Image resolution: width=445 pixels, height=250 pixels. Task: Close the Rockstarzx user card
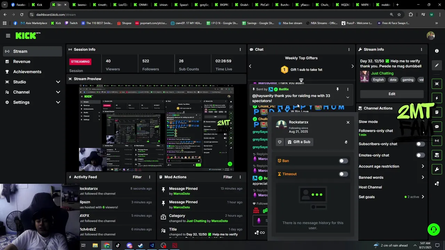tap(348, 122)
